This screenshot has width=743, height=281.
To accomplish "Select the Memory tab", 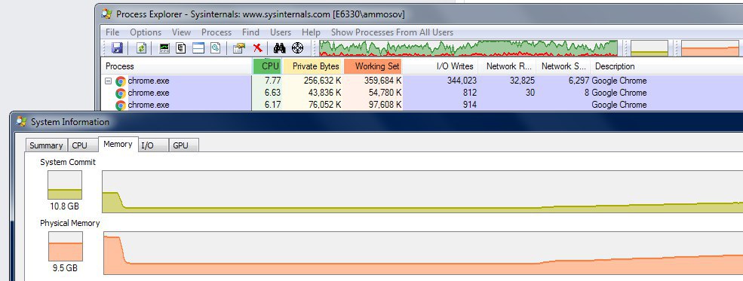I will coord(118,144).
